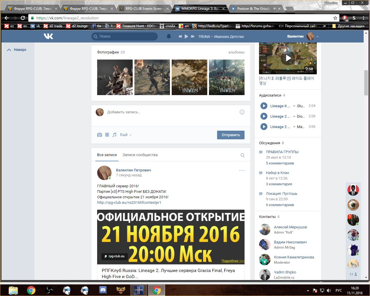Open the rpg-club.eu contest link in post
Viewport: 370px width, 296px height.
point(129,203)
